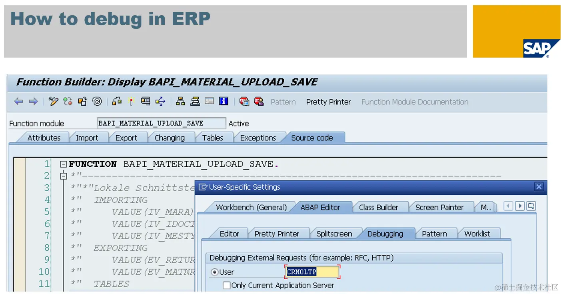
Task: Click the SAP logo in the slide header
Action: point(542,49)
